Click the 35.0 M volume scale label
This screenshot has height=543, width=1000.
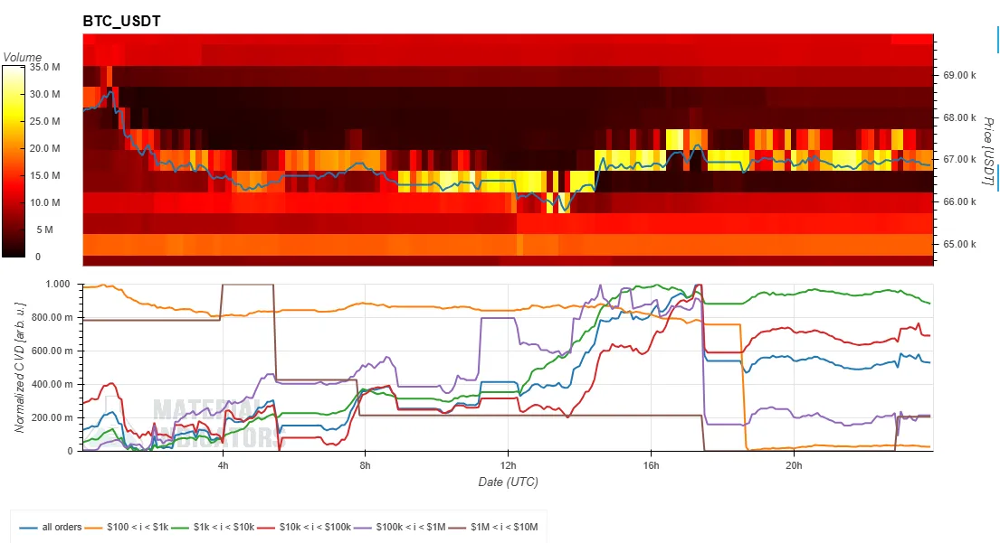point(44,68)
